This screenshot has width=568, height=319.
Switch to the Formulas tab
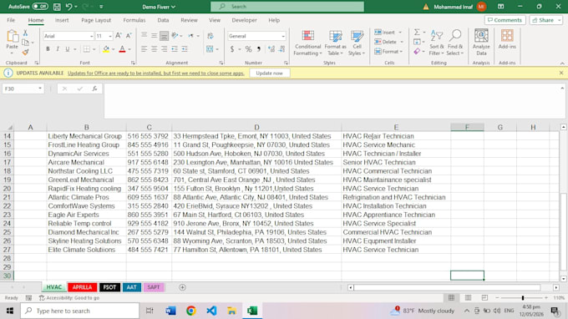(x=134, y=20)
